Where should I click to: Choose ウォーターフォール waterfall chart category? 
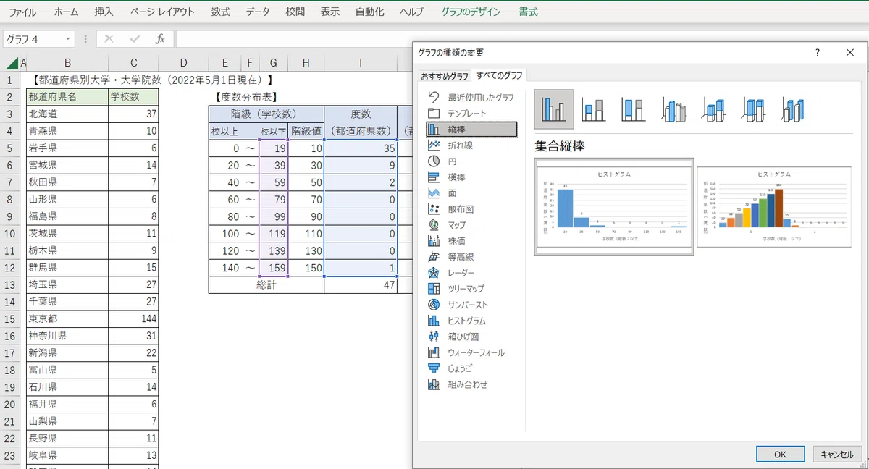pos(471,352)
